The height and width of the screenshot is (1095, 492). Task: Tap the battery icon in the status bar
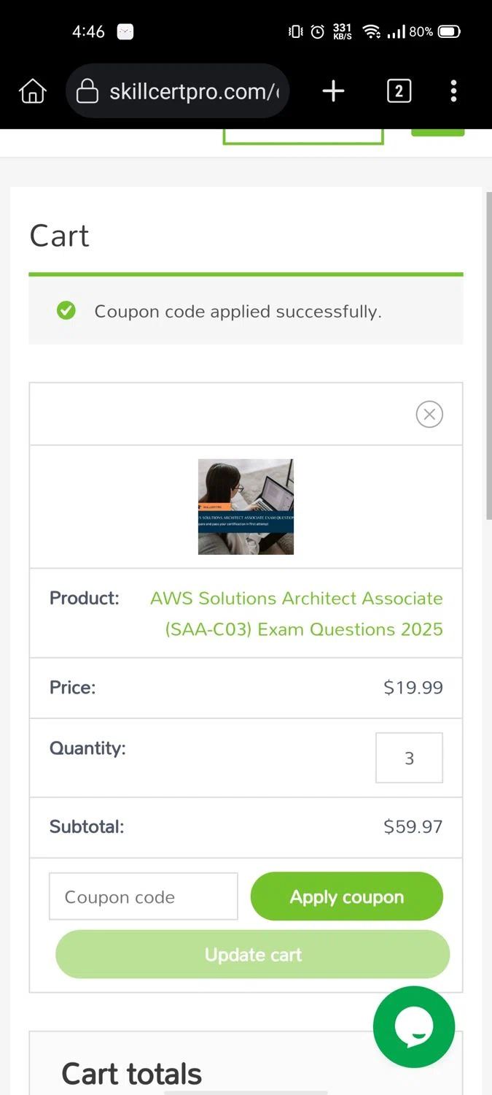[450, 31]
